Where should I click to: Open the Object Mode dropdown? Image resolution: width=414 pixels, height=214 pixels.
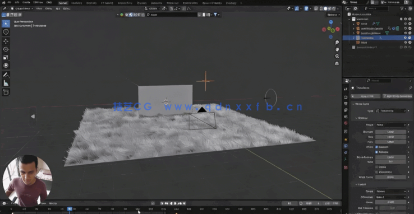(x=22, y=8)
